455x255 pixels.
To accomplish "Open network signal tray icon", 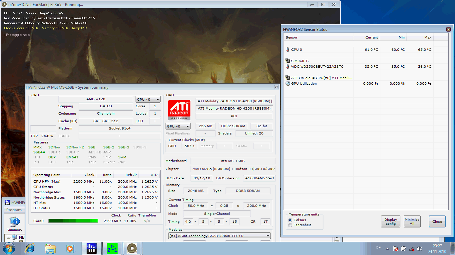I will (412, 248).
